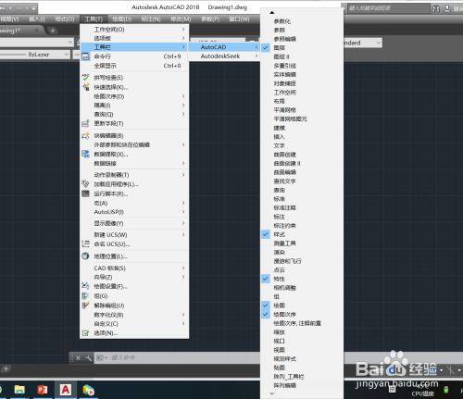
Task: Enable the 标注 toolbar
Action: pyautogui.click(x=302, y=217)
